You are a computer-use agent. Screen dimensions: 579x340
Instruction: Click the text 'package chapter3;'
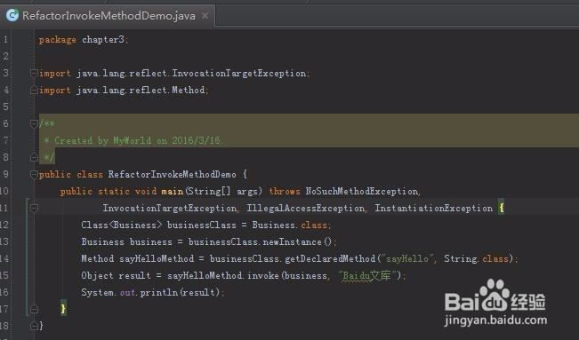tap(84, 39)
